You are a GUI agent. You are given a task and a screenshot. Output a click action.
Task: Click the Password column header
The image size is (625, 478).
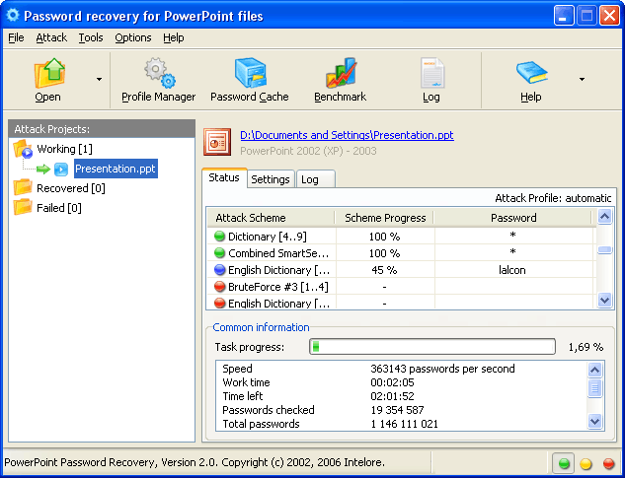513,218
